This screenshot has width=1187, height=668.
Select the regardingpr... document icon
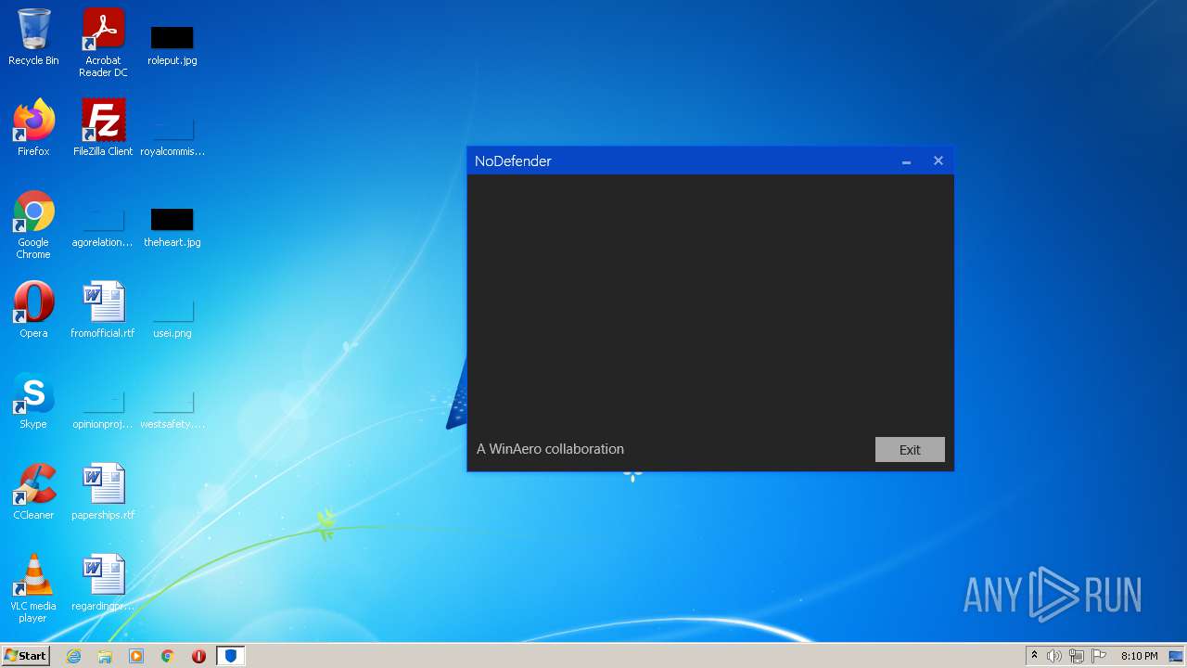tap(103, 583)
